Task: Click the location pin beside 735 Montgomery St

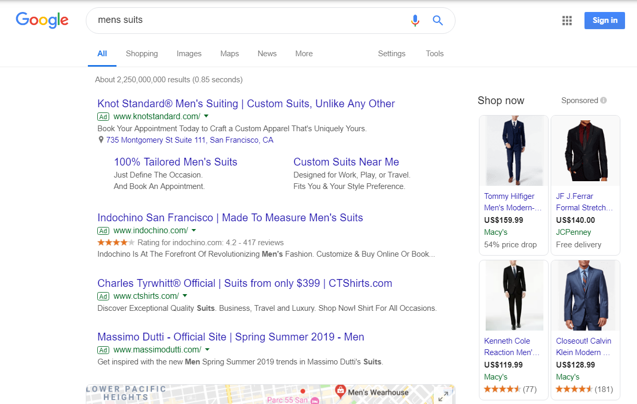Action: 101,140
